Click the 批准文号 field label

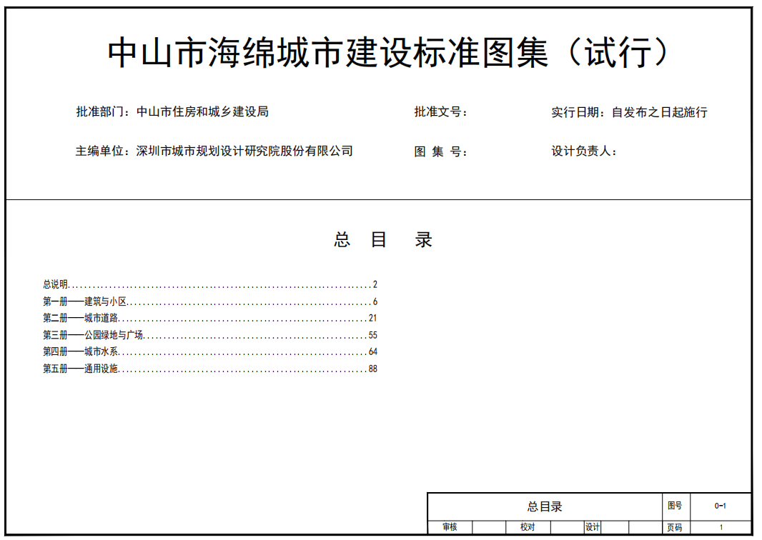click(441, 112)
